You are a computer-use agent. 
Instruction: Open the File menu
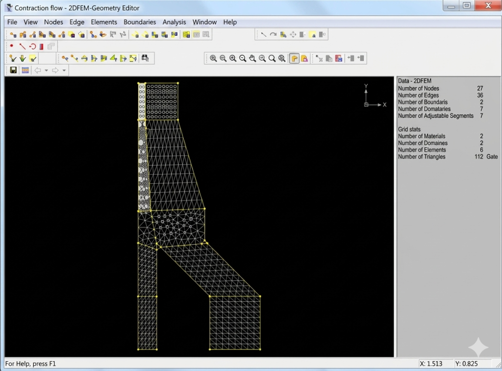(x=12, y=22)
